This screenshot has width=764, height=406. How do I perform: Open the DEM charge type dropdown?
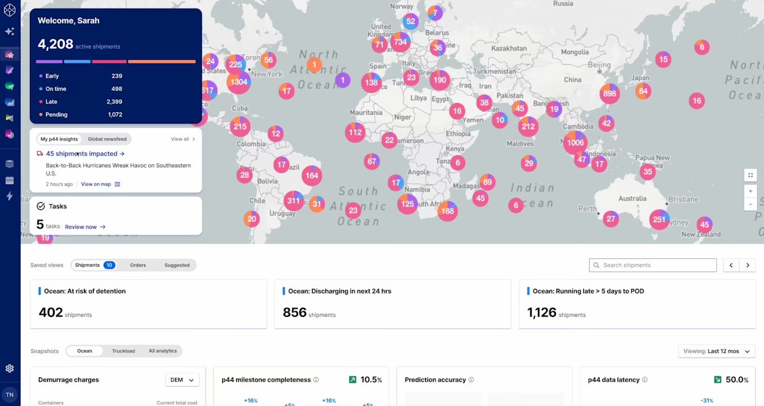point(182,379)
